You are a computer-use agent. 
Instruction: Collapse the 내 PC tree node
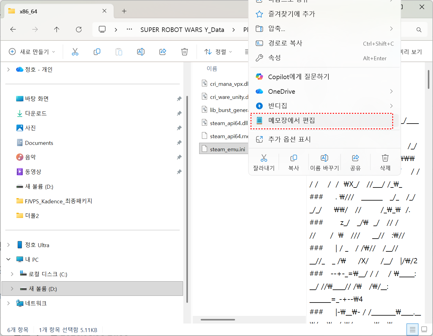coord(8,259)
